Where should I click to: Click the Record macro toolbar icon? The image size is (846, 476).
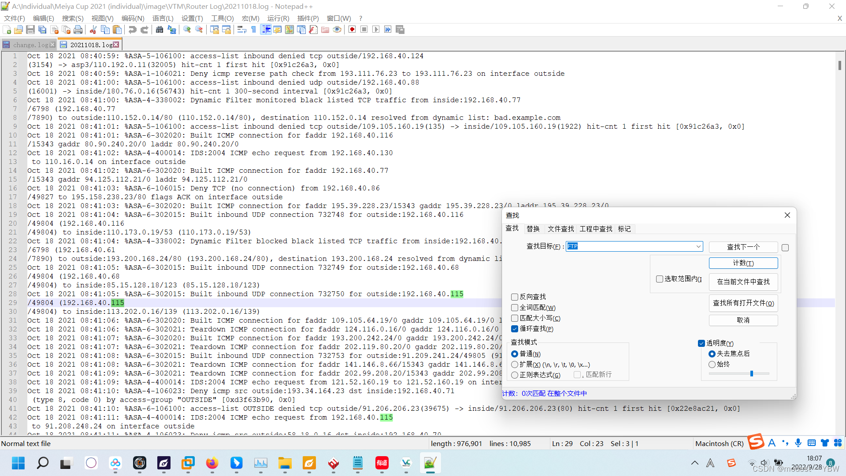[x=352, y=30]
